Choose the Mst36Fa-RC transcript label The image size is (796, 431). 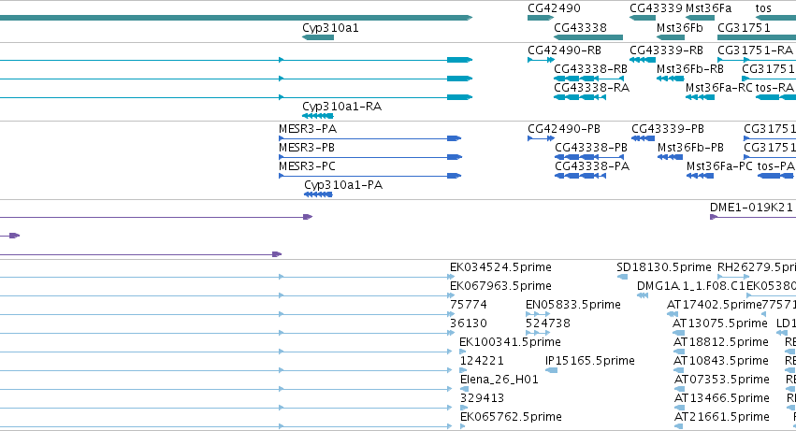tap(719, 88)
